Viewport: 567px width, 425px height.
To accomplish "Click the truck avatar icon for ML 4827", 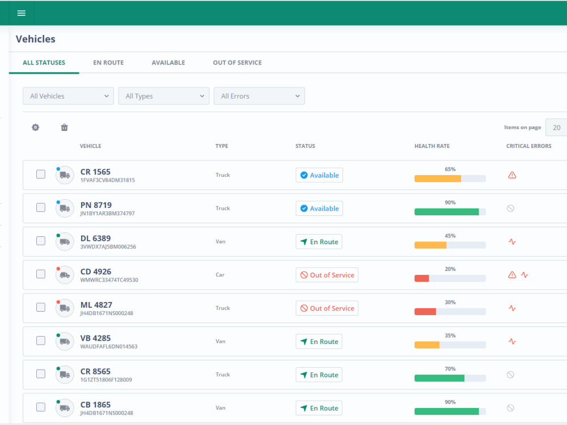I will [x=65, y=308].
